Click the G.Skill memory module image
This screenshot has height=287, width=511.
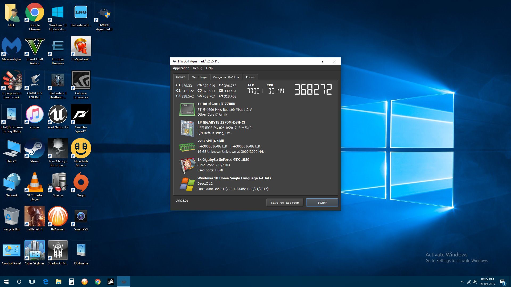(187, 147)
